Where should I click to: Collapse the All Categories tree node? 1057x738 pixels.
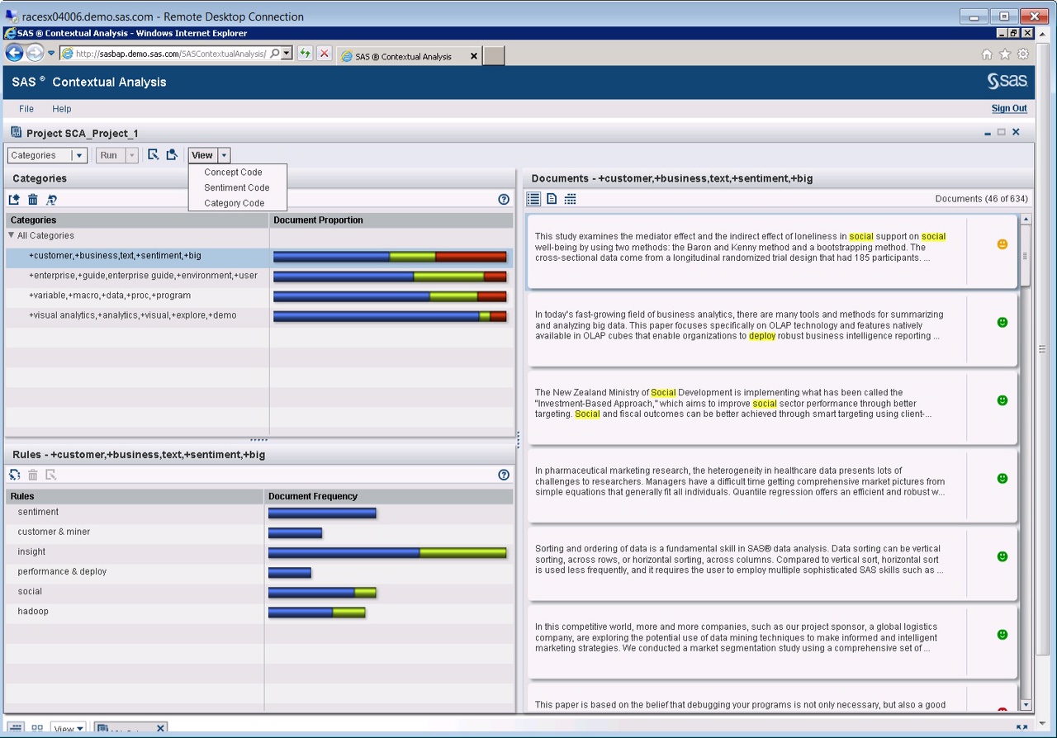[x=12, y=235]
